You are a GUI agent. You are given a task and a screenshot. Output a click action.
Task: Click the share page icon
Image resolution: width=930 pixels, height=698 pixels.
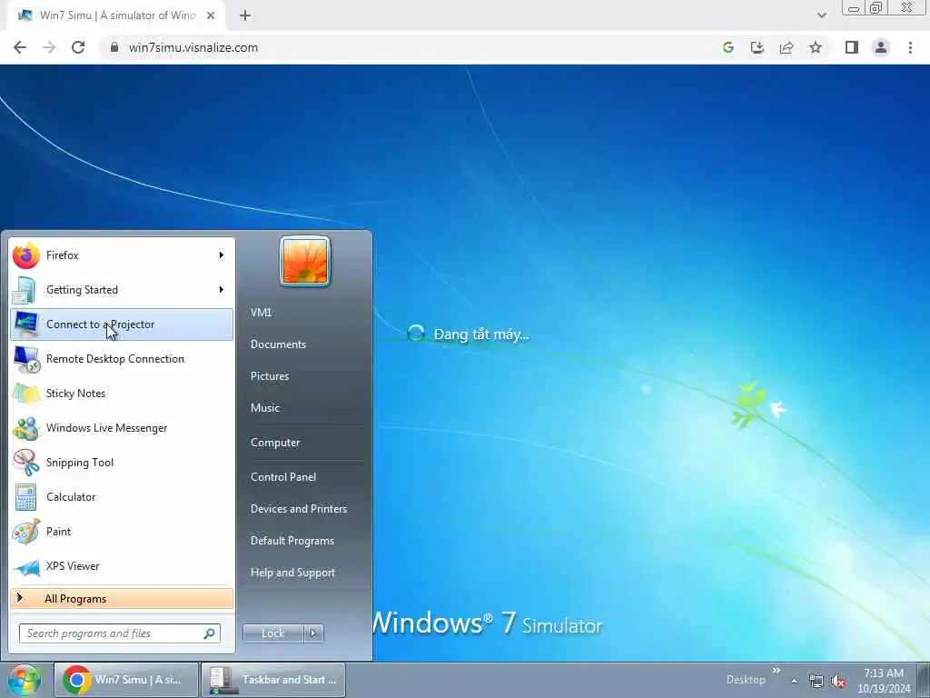[787, 47]
